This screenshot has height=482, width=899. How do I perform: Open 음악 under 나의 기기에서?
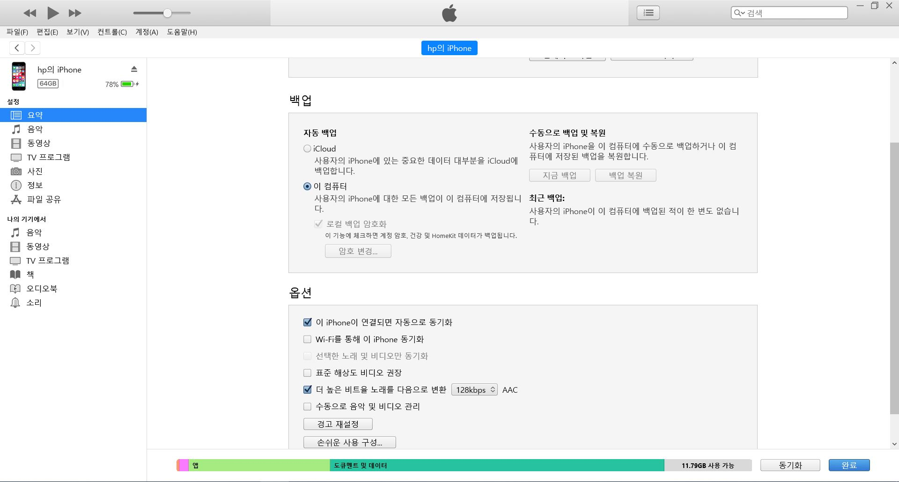point(73,232)
